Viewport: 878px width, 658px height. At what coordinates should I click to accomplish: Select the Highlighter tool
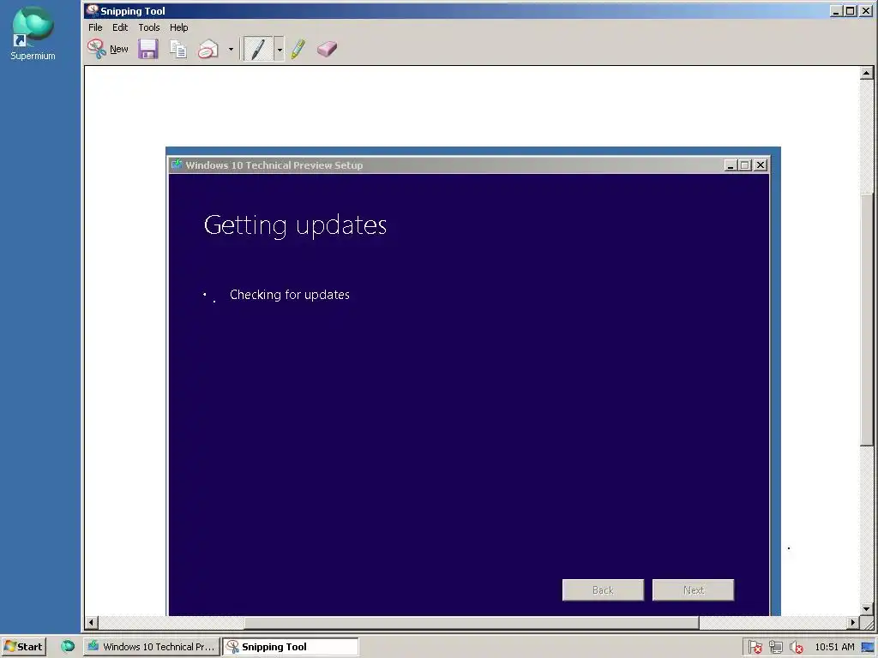(x=298, y=49)
